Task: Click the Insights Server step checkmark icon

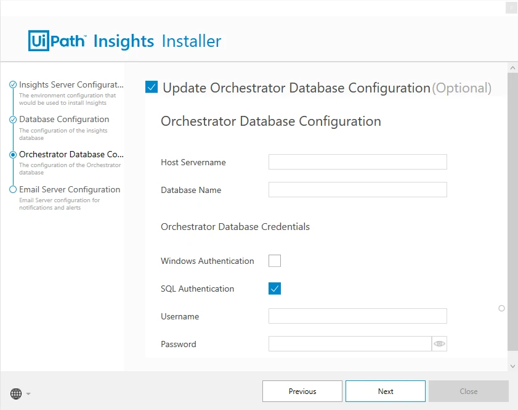Action: [13, 84]
